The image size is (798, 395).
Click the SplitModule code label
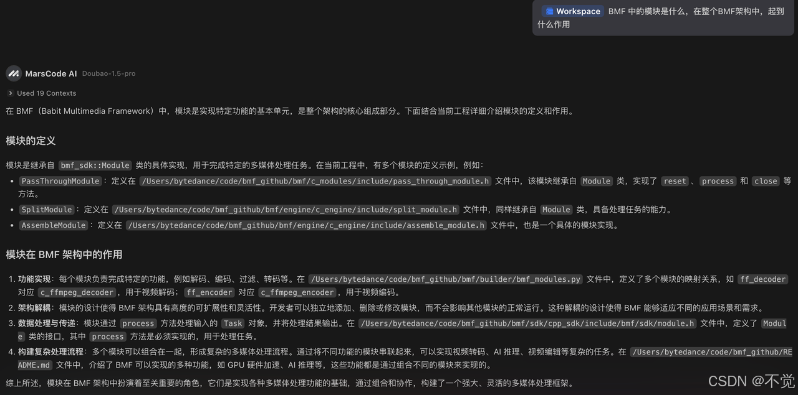(x=46, y=210)
